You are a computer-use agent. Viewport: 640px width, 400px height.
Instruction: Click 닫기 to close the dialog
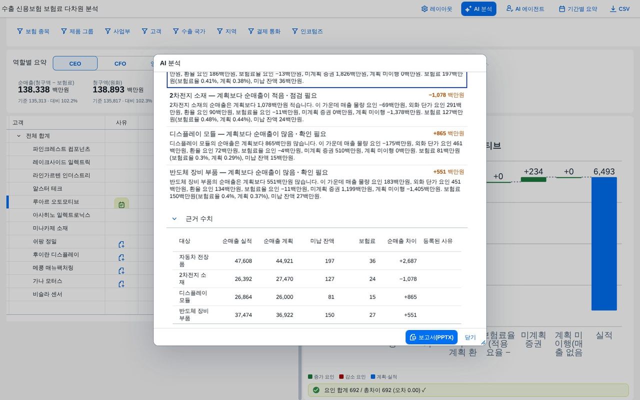470,337
